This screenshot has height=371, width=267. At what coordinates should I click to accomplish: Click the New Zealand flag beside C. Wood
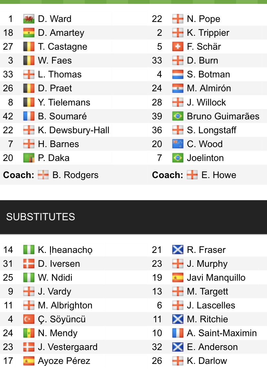click(x=178, y=144)
